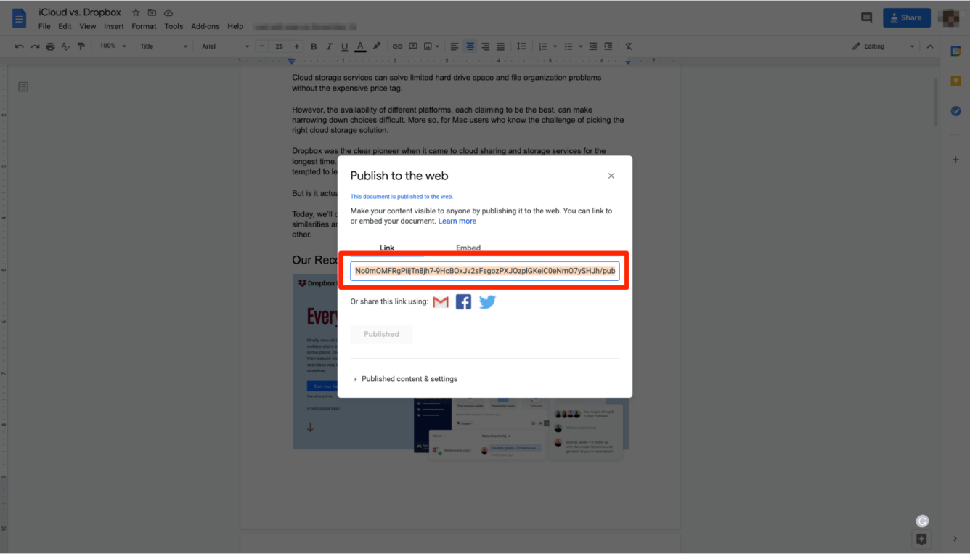Apply center text alignment

point(470,46)
